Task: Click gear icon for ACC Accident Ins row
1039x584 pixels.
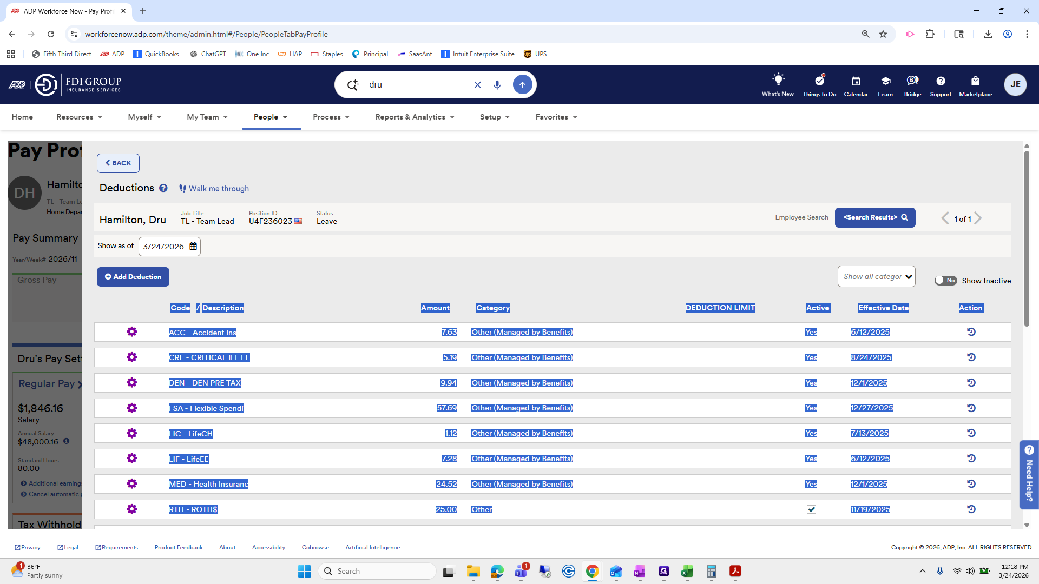Action: (x=131, y=332)
